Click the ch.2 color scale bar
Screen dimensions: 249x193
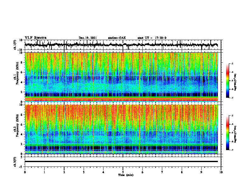coord(228,133)
